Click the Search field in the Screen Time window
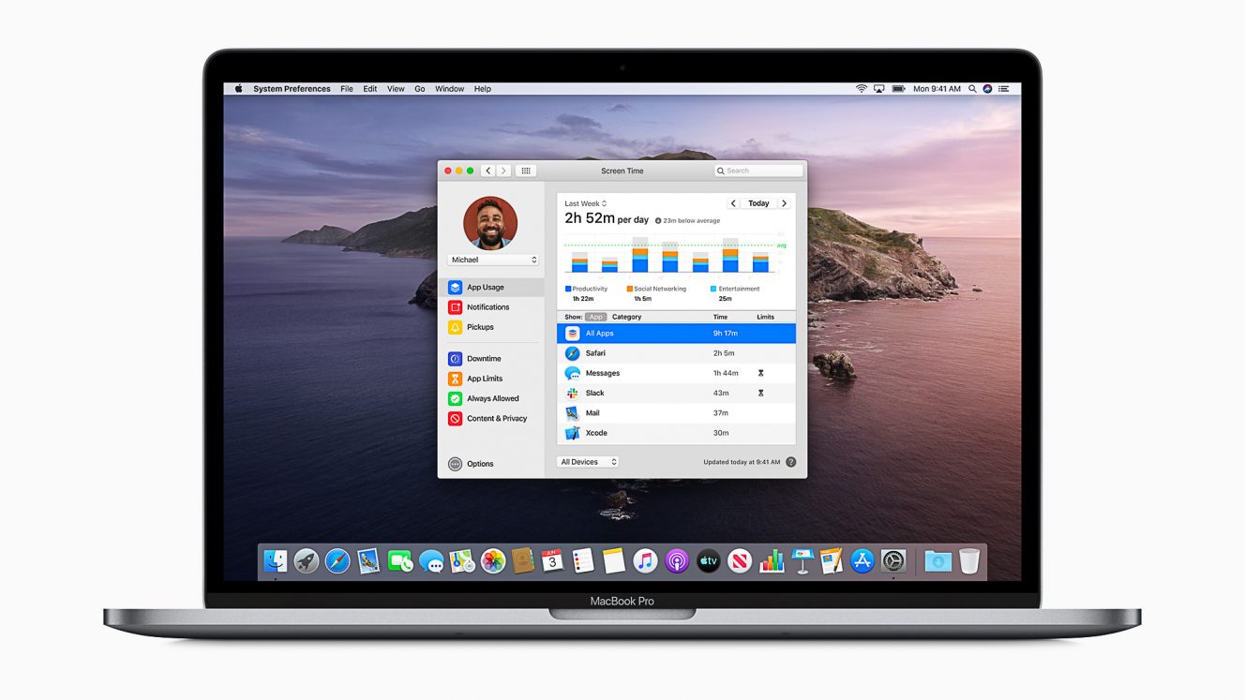1245x700 pixels. click(758, 171)
